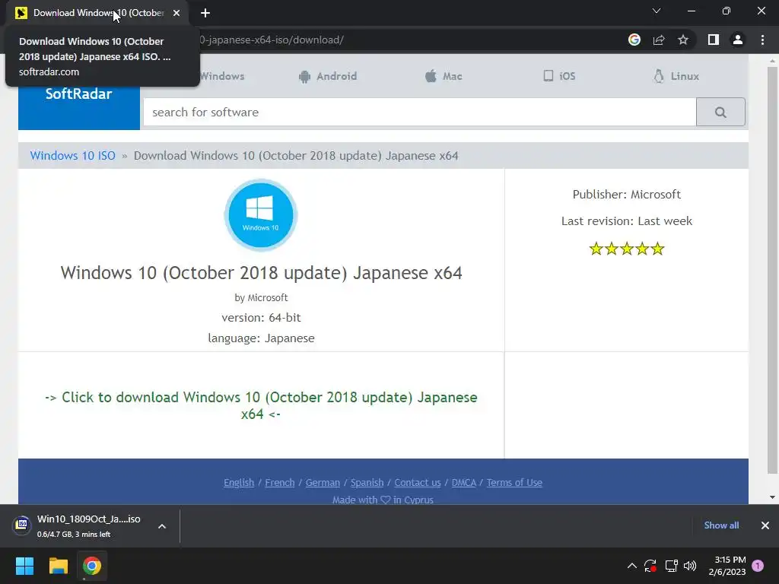The width and height of the screenshot is (779, 584).
Task: Open the Chrome profile menu
Action: [x=738, y=40]
